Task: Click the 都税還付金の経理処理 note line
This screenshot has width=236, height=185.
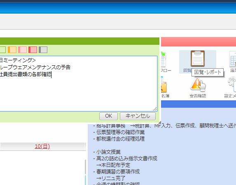Action: tap(120, 139)
